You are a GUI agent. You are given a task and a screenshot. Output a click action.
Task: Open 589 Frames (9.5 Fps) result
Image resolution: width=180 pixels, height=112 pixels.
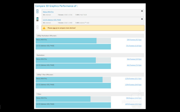pyautogui.click(x=134, y=40)
